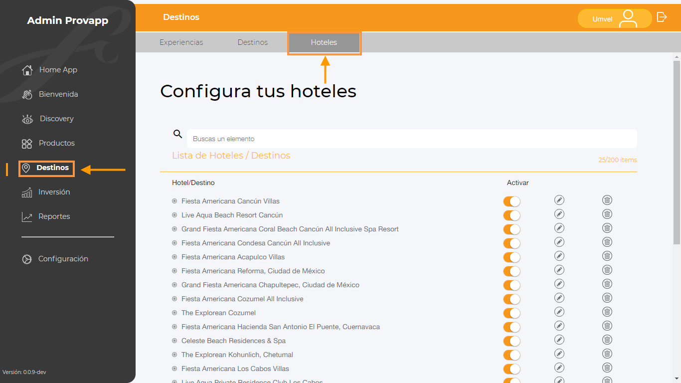681x383 pixels.
Task: Delete Fiesta Americana Los Cabos Villas
Action: [607, 368]
